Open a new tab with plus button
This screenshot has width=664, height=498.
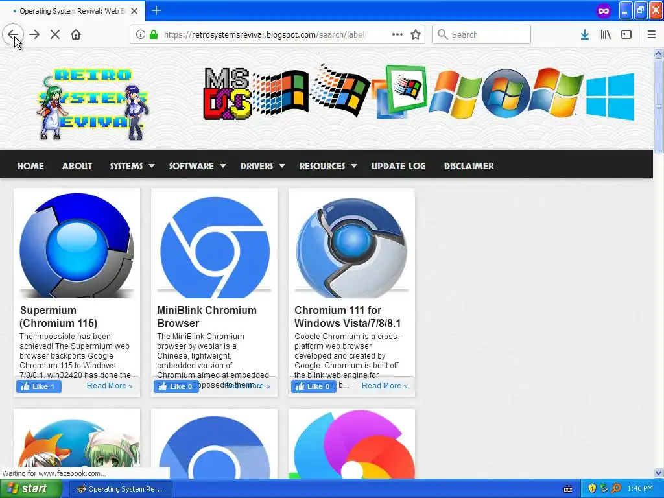pyautogui.click(x=156, y=10)
